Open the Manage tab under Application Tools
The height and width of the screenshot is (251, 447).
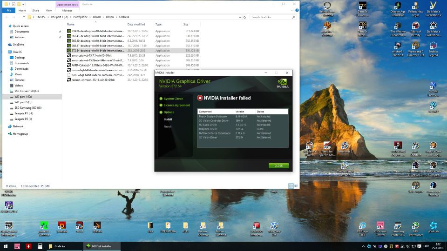pos(67,10)
